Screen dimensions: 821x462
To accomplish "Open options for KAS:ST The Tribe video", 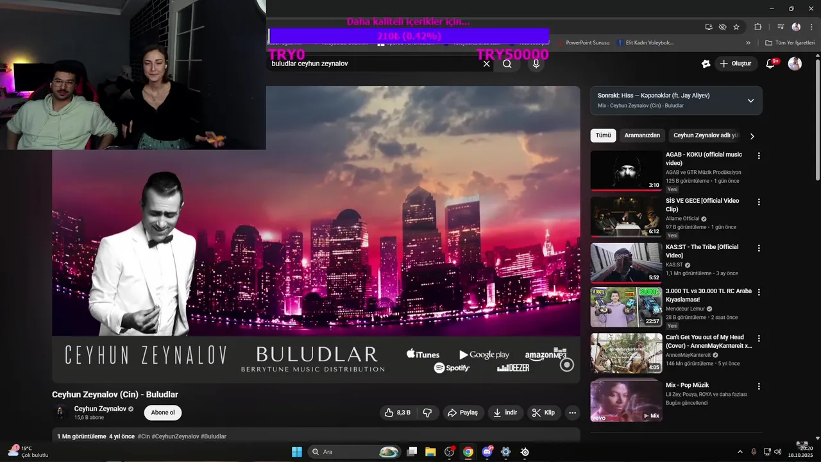I will (x=759, y=248).
